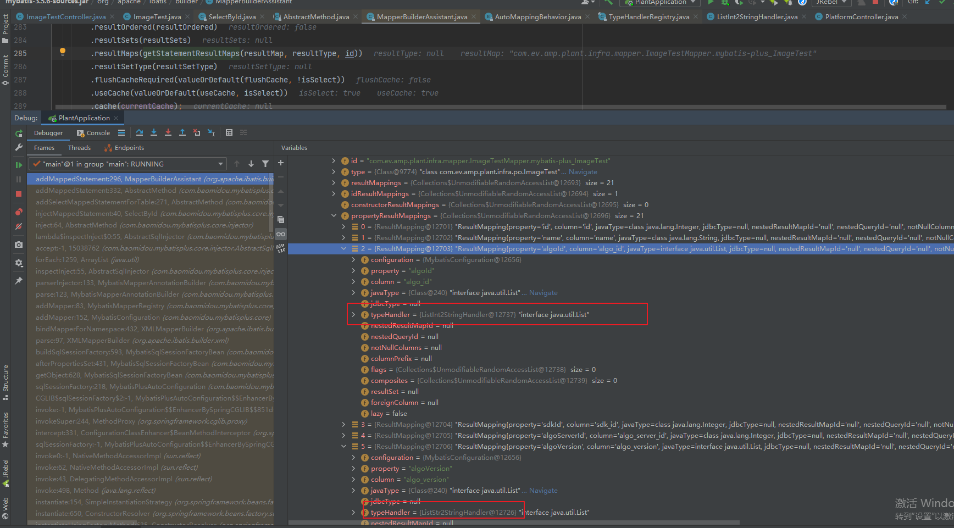
Task: Expand the id variable node
Action: [334, 161]
